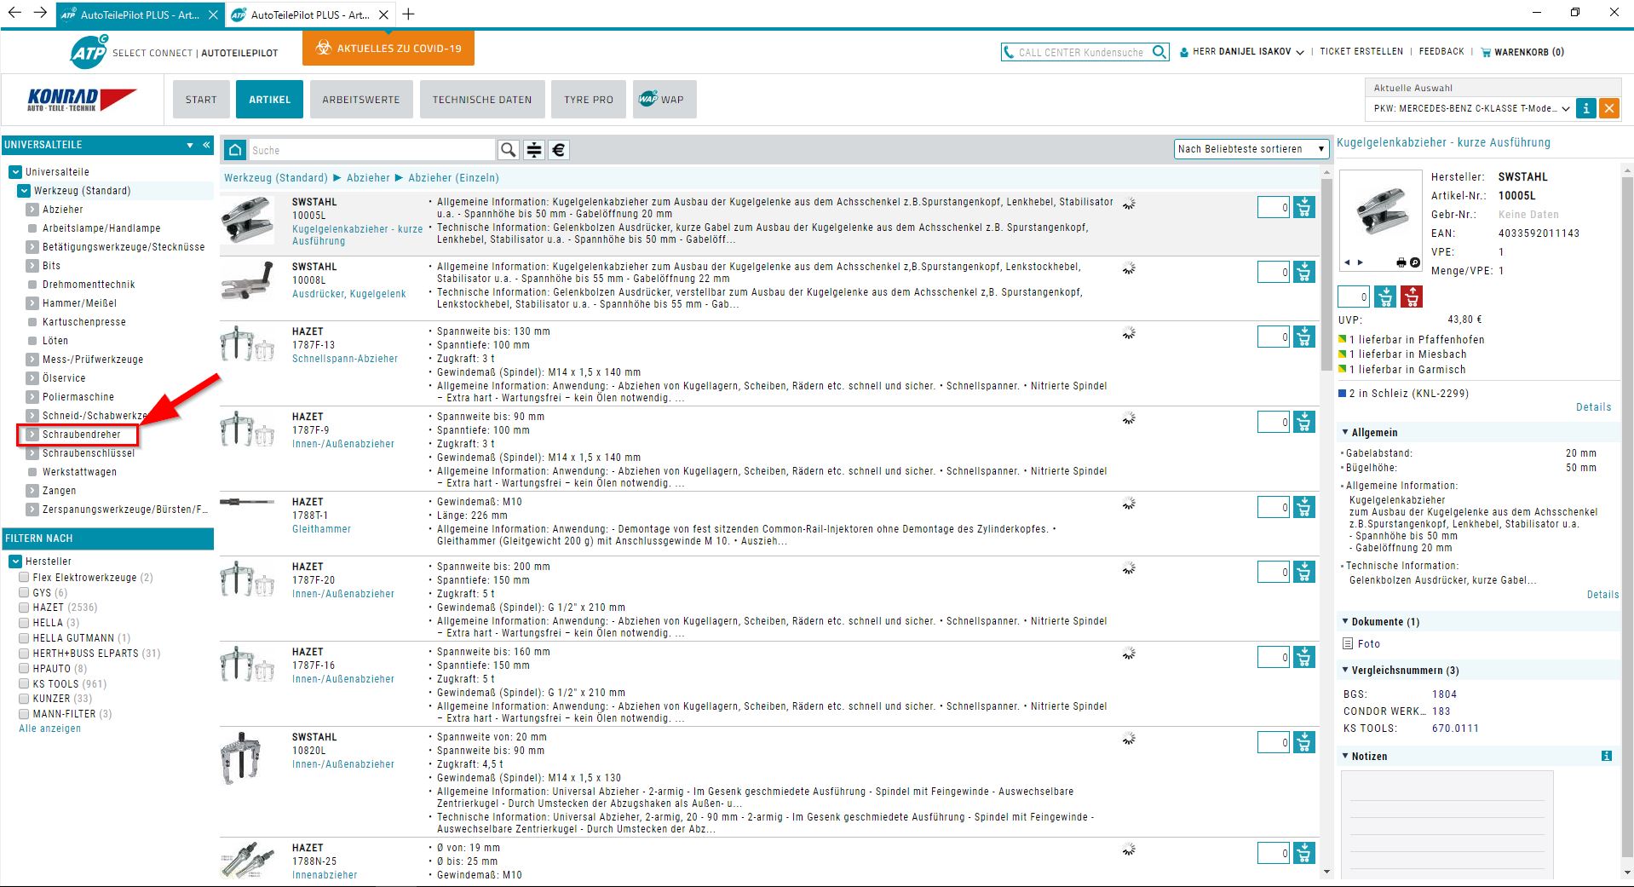Open the WAP tab

(665, 100)
